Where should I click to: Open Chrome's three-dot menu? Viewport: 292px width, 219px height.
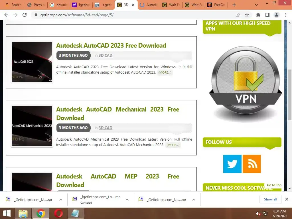click(x=286, y=15)
